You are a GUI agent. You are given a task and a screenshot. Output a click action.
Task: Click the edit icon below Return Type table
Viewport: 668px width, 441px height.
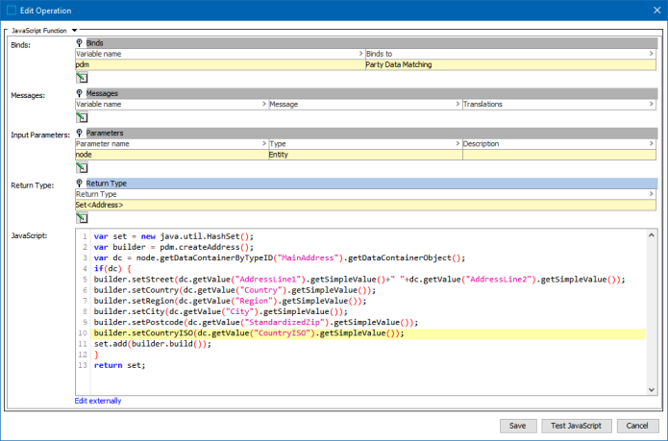coord(82,217)
